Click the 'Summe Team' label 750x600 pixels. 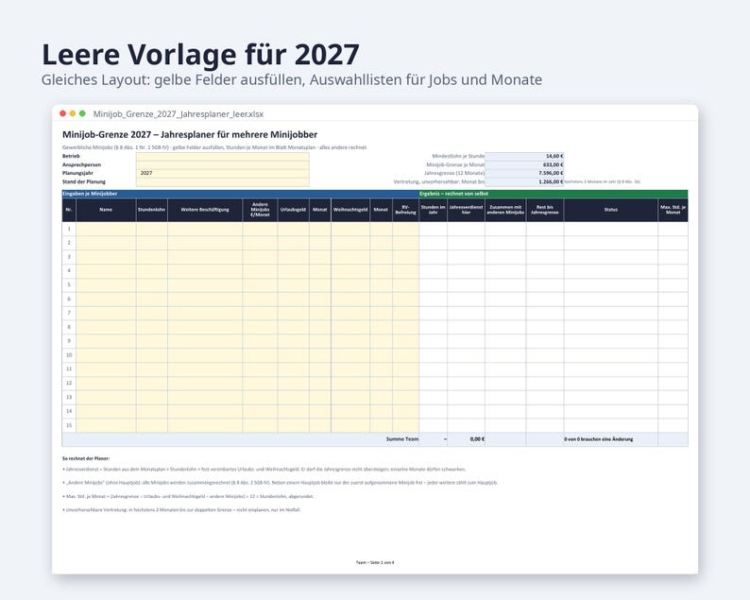[x=401, y=439]
